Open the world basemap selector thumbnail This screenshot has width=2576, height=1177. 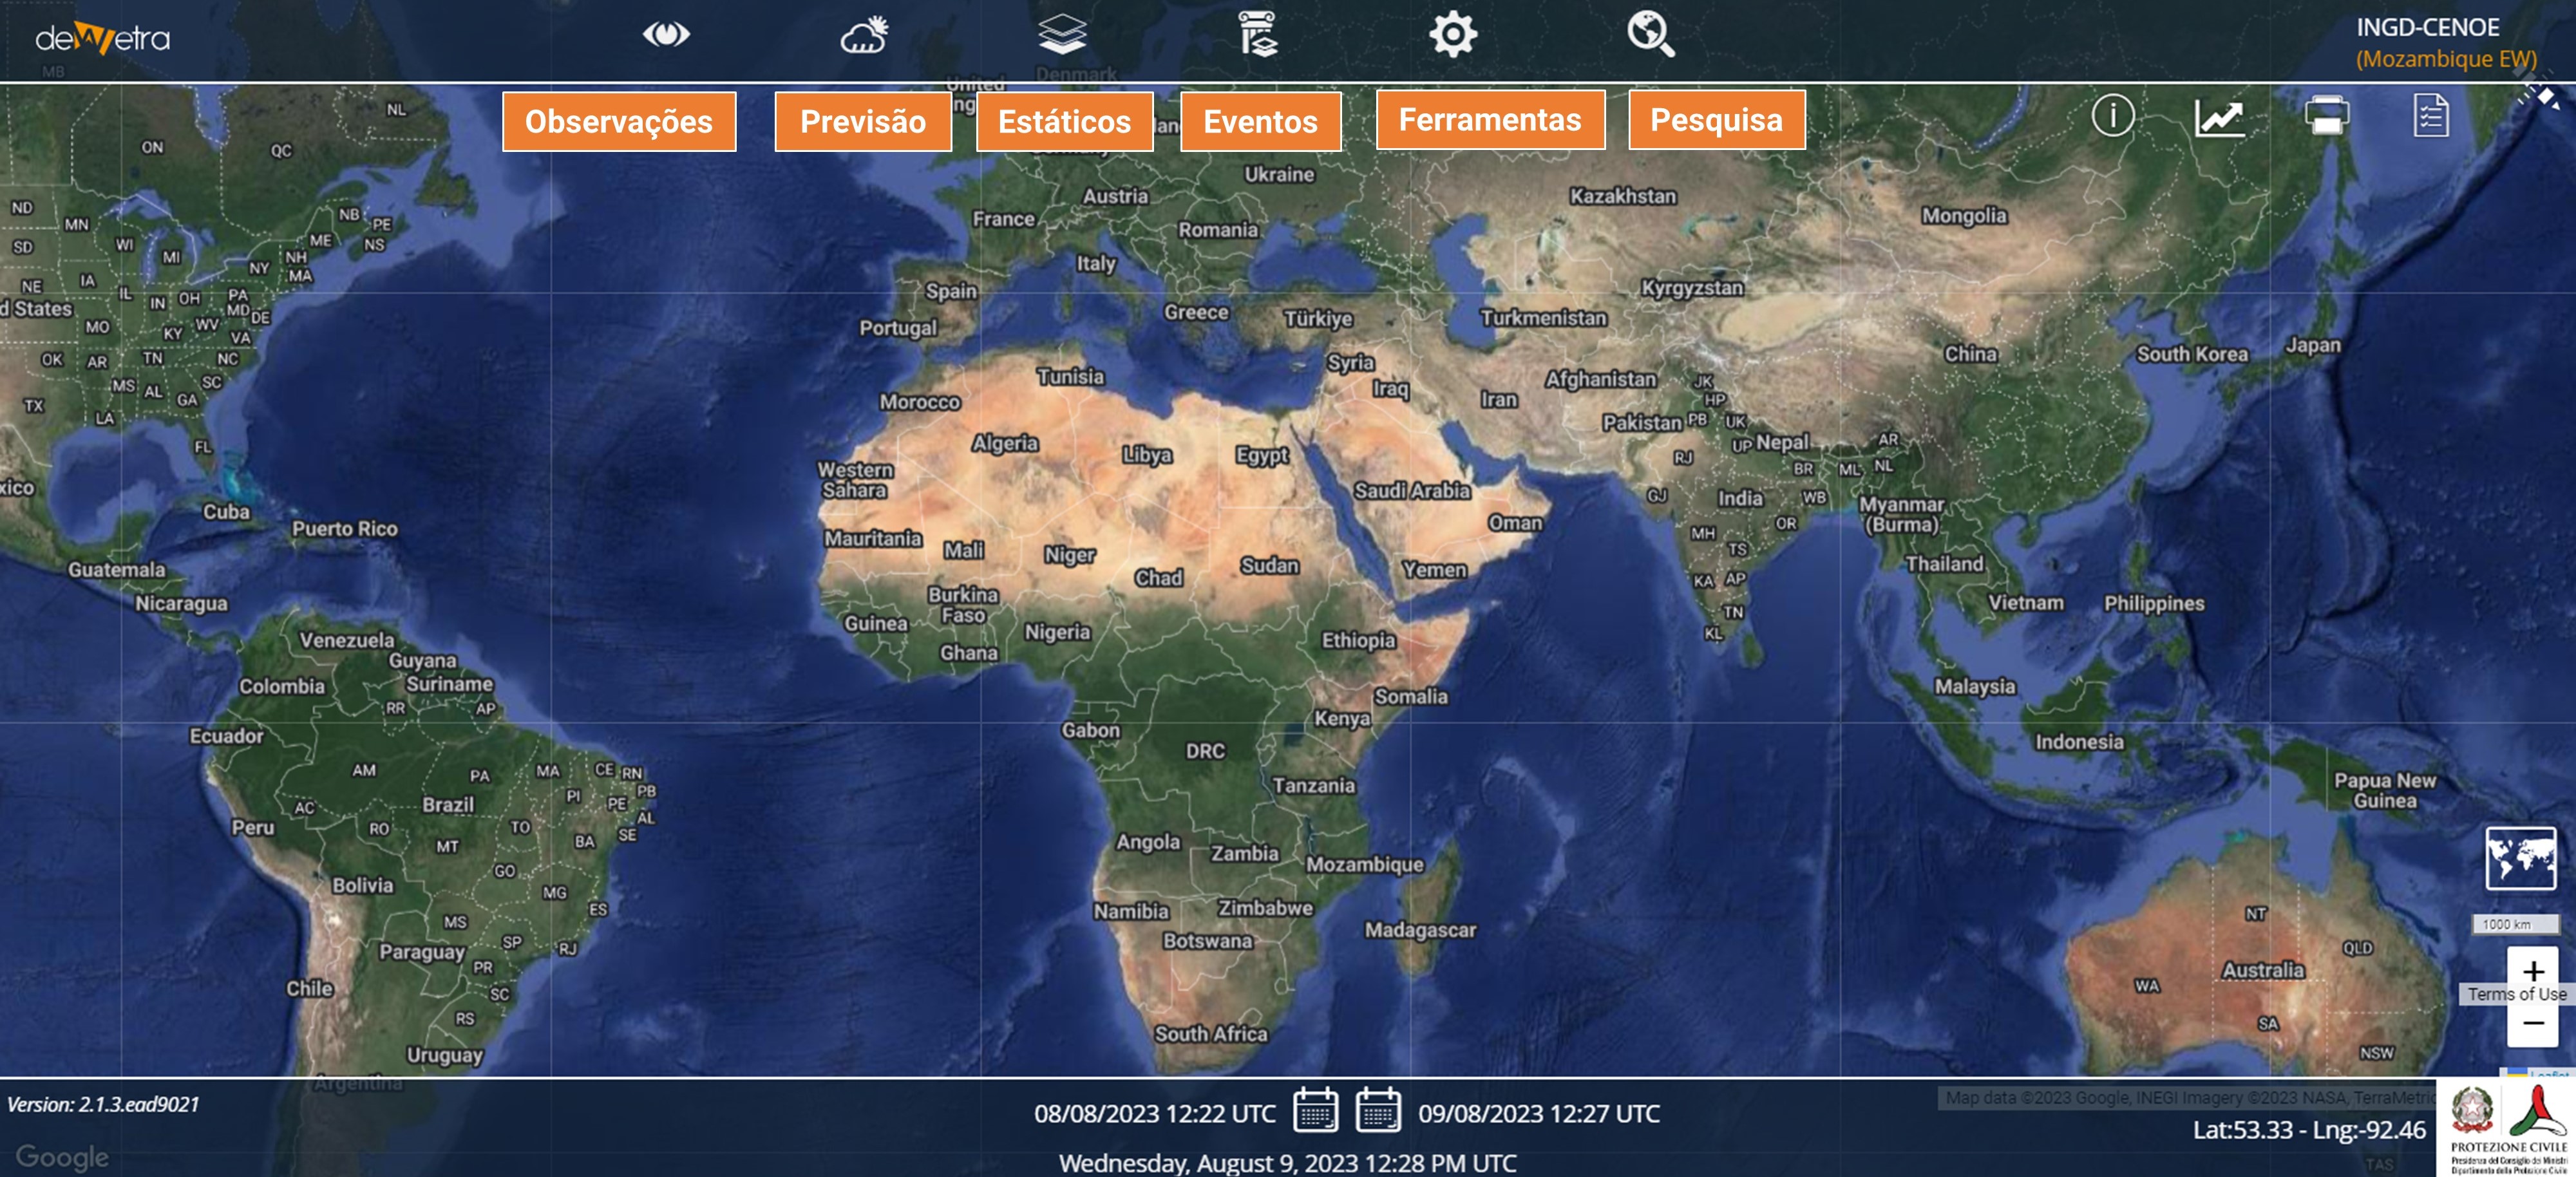click(x=2521, y=858)
